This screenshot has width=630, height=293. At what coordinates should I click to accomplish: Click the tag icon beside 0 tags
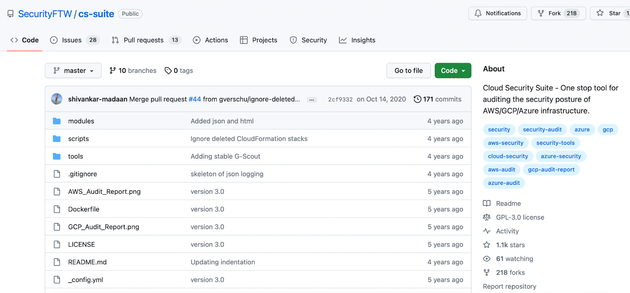[168, 70]
